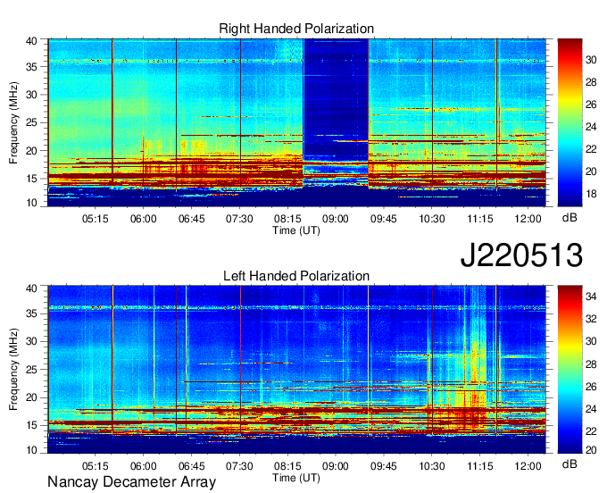Click the 06:00 time tick under Right Handed plot

(143, 219)
